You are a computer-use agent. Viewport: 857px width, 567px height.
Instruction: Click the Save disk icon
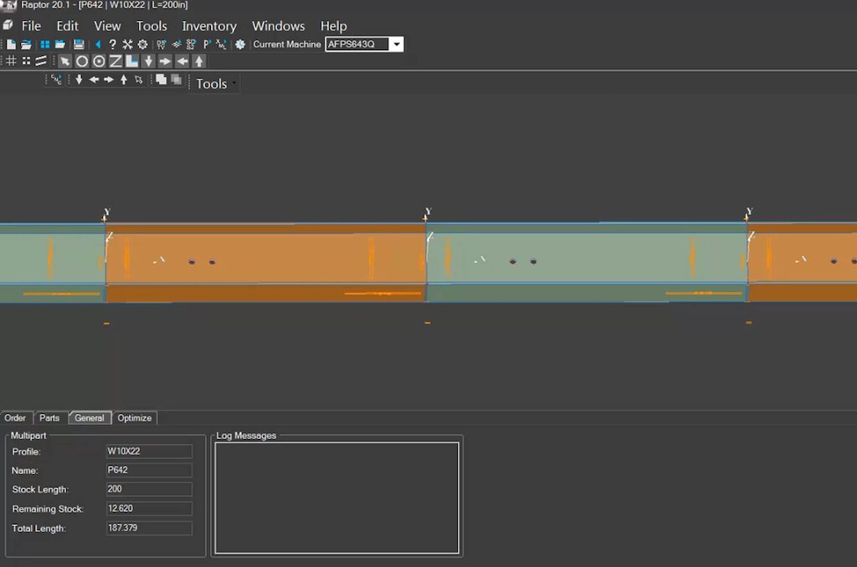coord(79,44)
